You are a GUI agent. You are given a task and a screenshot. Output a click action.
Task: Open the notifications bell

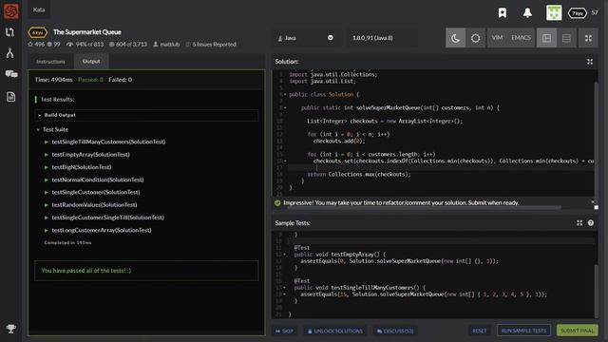point(527,12)
